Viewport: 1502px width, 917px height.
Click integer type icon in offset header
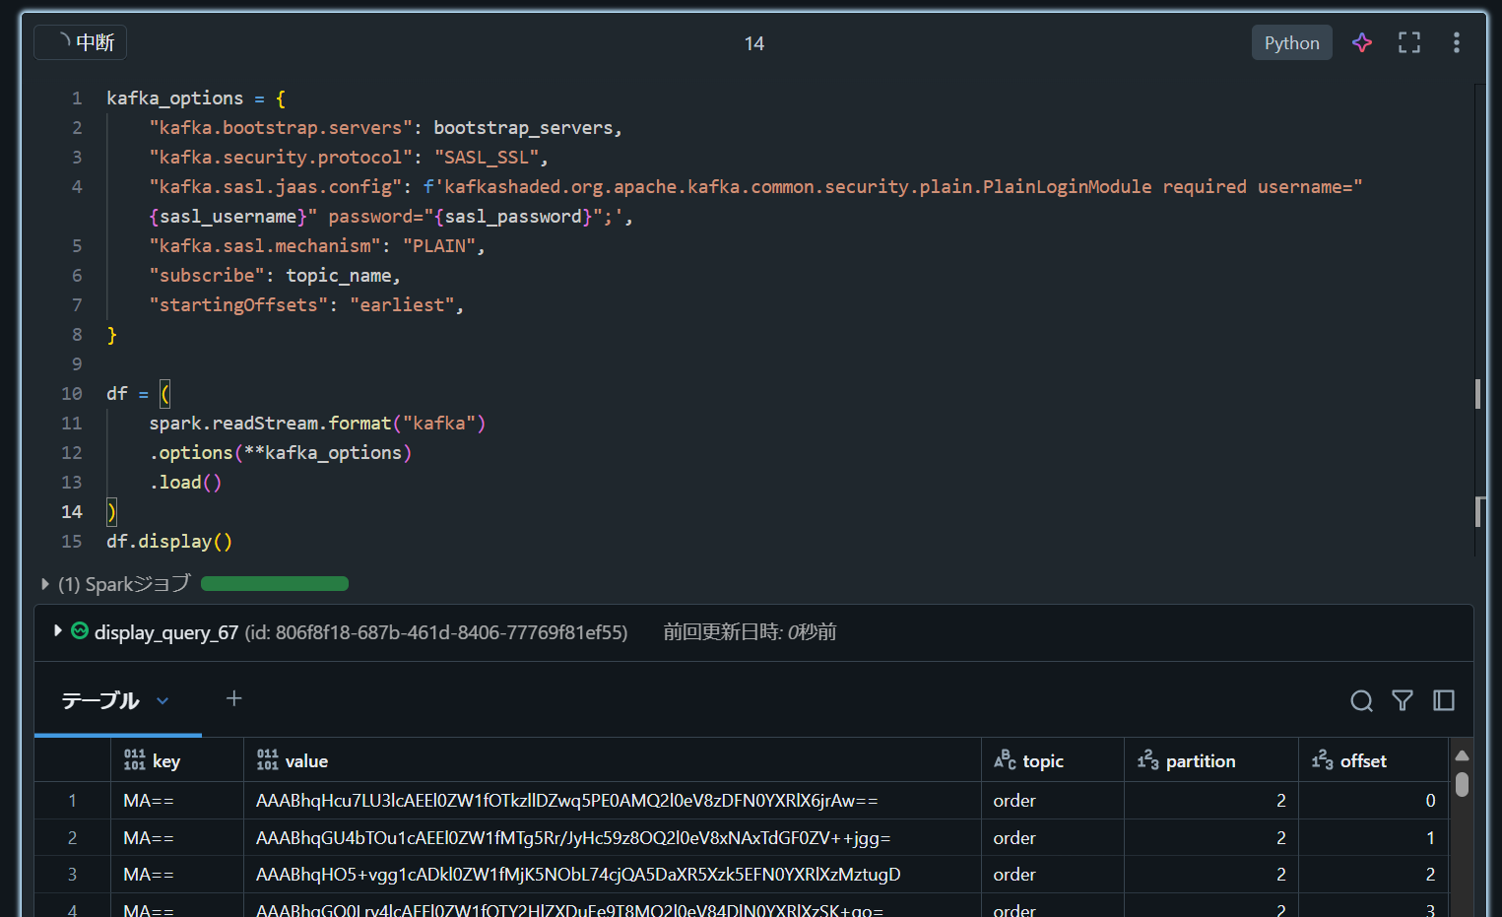click(1322, 759)
